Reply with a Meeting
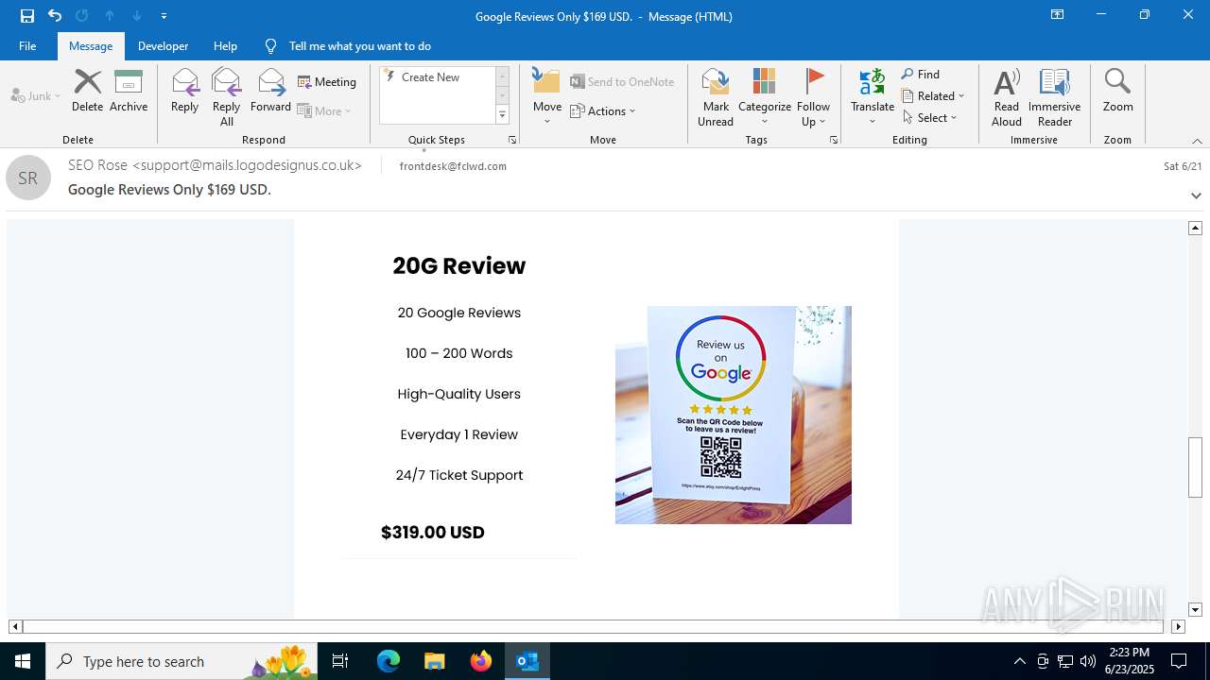The image size is (1210, 680). tap(327, 82)
